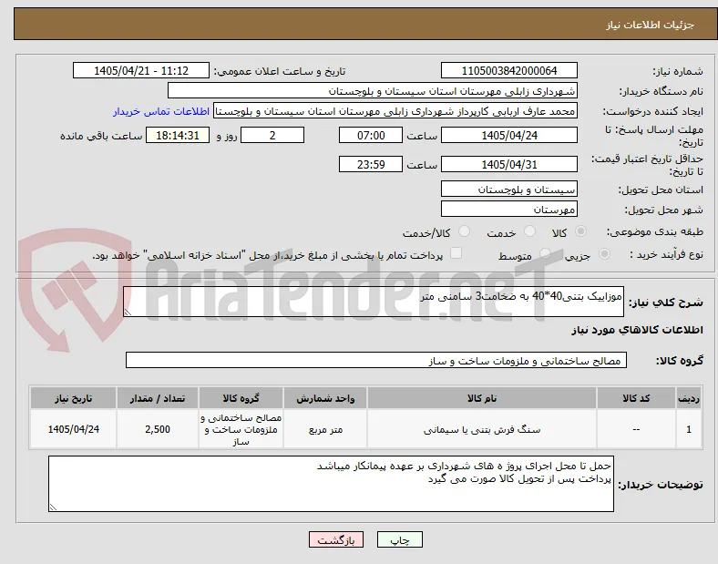Screen dimensions: 718x564
Task: Click the goods code cell showing --
Action: click(636, 429)
